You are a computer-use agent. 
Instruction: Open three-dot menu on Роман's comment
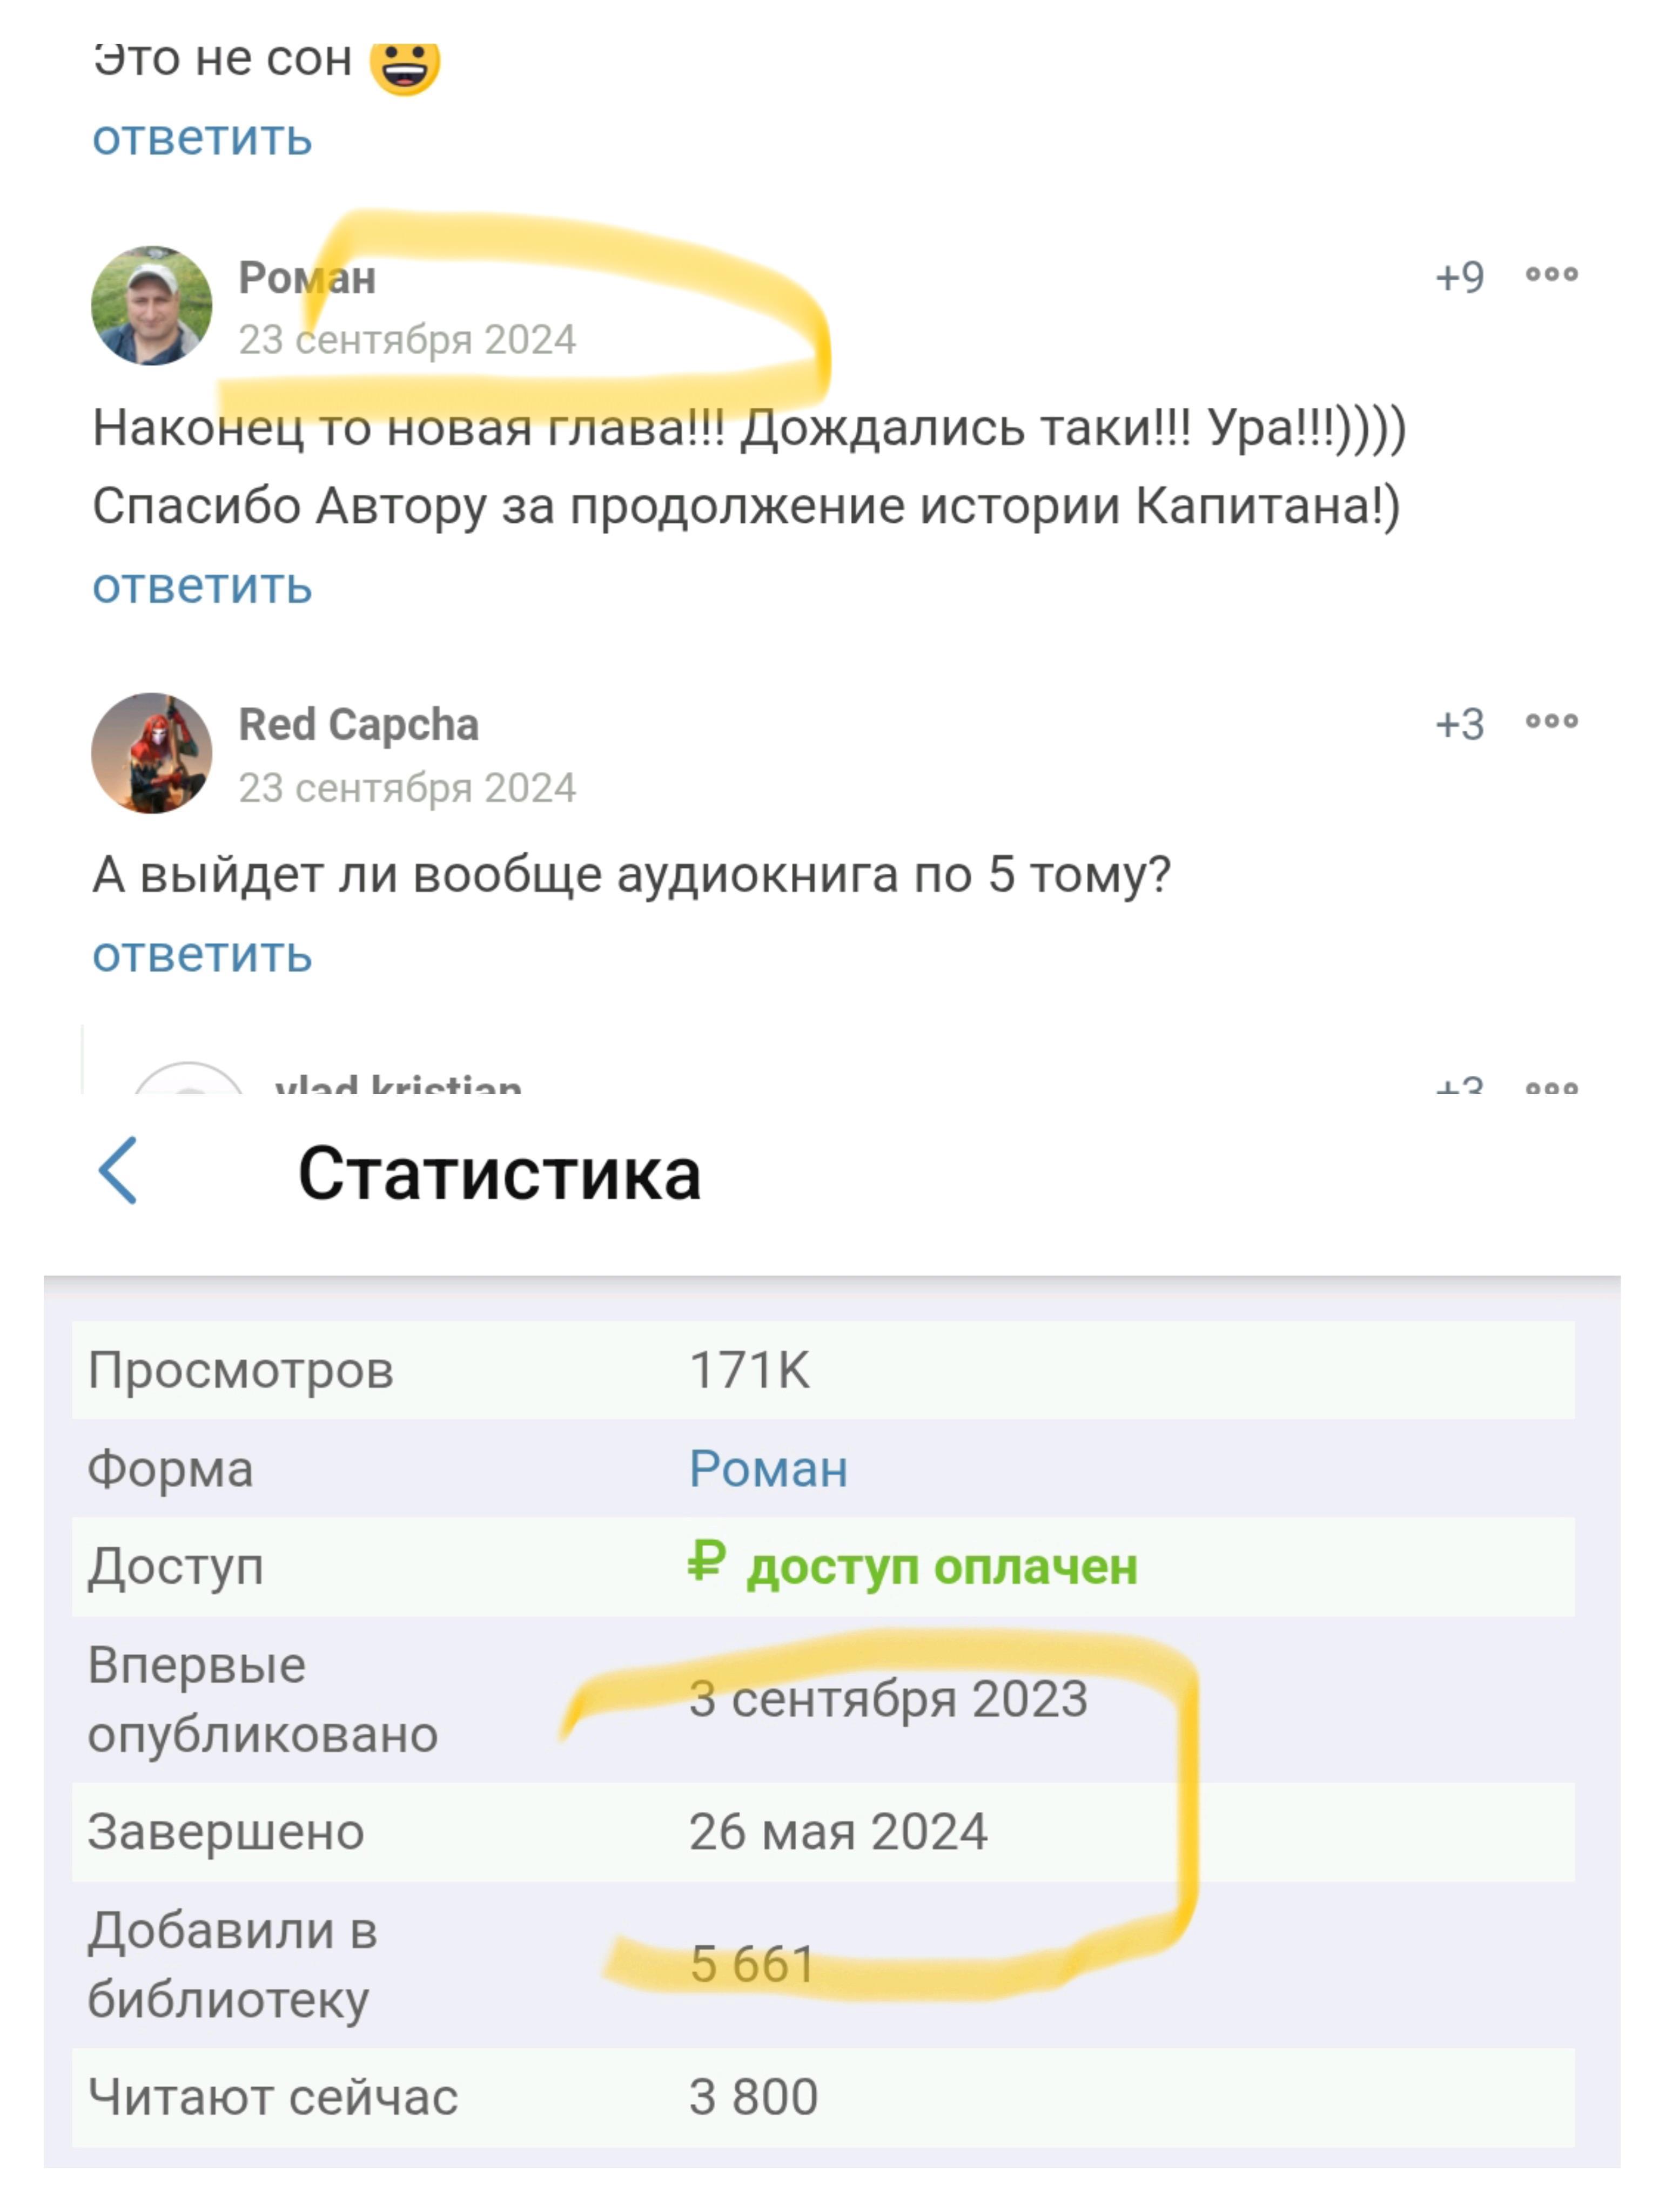pos(1551,275)
